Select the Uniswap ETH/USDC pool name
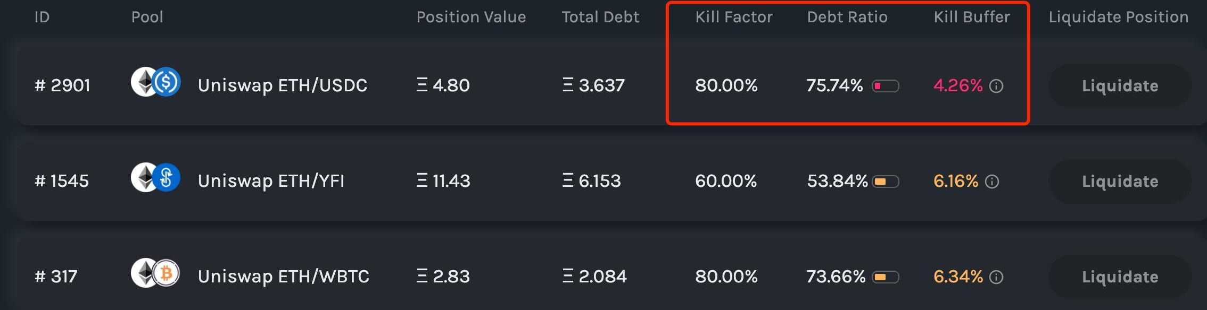 [x=283, y=85]
